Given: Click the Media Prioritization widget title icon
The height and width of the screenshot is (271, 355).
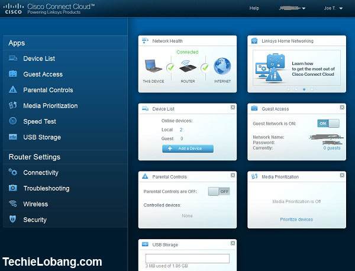Looking at the screenshot, I should click(254, 176).
